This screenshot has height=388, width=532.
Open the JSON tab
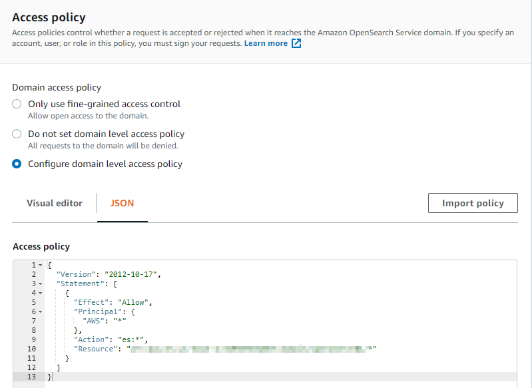click(x=122, y=203)
